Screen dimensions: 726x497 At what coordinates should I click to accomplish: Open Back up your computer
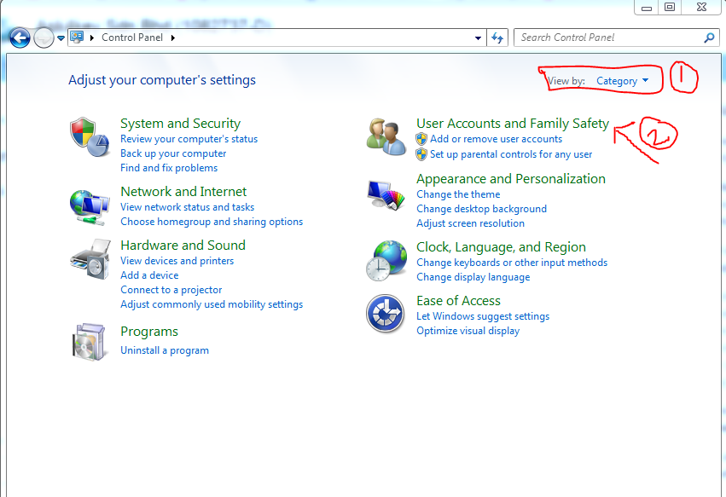pyautogui.click(x=173, y=153)
